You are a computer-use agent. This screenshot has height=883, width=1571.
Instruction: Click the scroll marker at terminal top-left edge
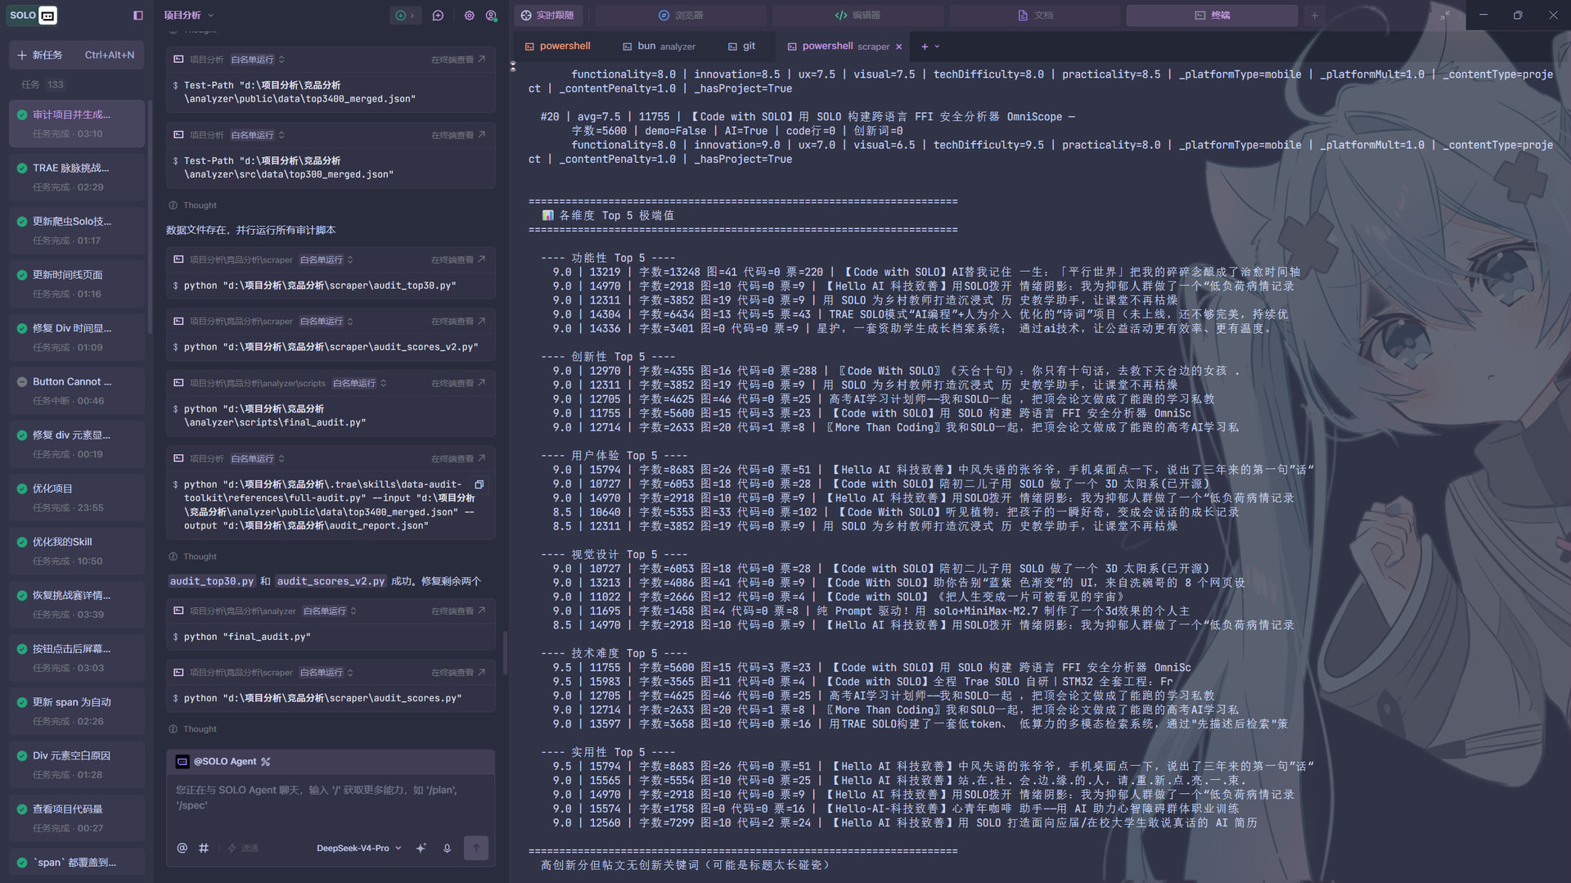coord(513,66)
